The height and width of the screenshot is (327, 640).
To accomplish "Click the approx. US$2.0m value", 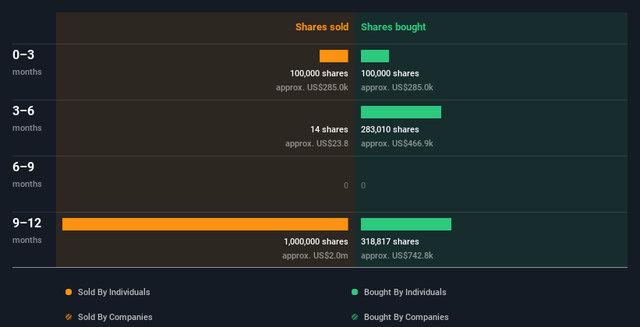I will pos(315,255).
